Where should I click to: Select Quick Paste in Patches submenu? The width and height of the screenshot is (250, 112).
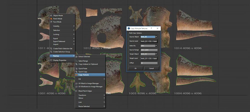pyautogui.click(x=90, y=68)
